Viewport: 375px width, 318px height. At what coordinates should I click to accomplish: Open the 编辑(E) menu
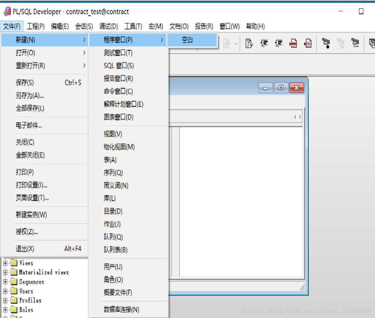point(60,26)
